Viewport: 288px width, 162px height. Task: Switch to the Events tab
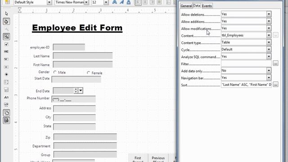pos(207,6)
